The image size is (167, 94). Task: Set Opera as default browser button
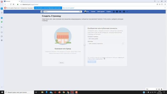point(48,8)
